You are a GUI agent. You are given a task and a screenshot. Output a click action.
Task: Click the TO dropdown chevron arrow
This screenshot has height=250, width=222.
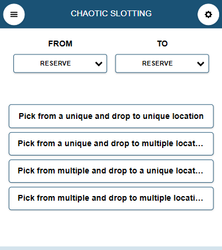pos(200,64)
